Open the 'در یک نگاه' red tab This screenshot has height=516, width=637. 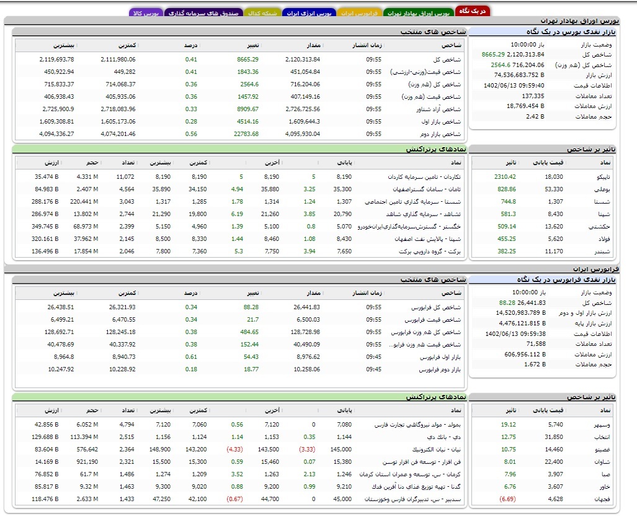point(472,11)
